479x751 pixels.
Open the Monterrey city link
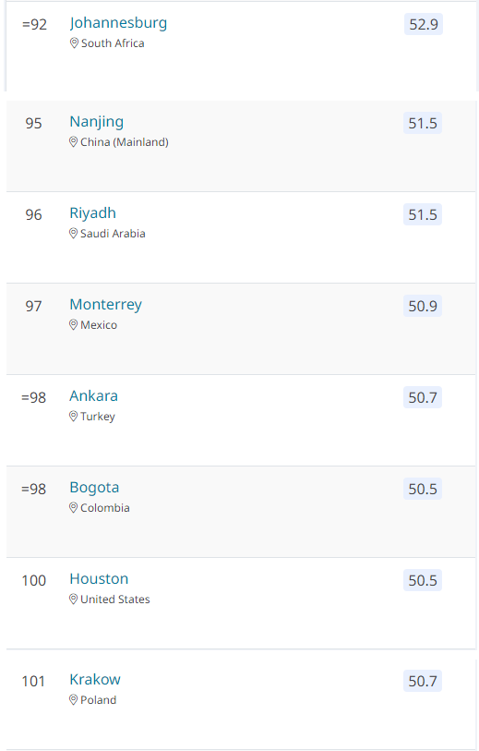pyautogui.click(x=106, y=305)
